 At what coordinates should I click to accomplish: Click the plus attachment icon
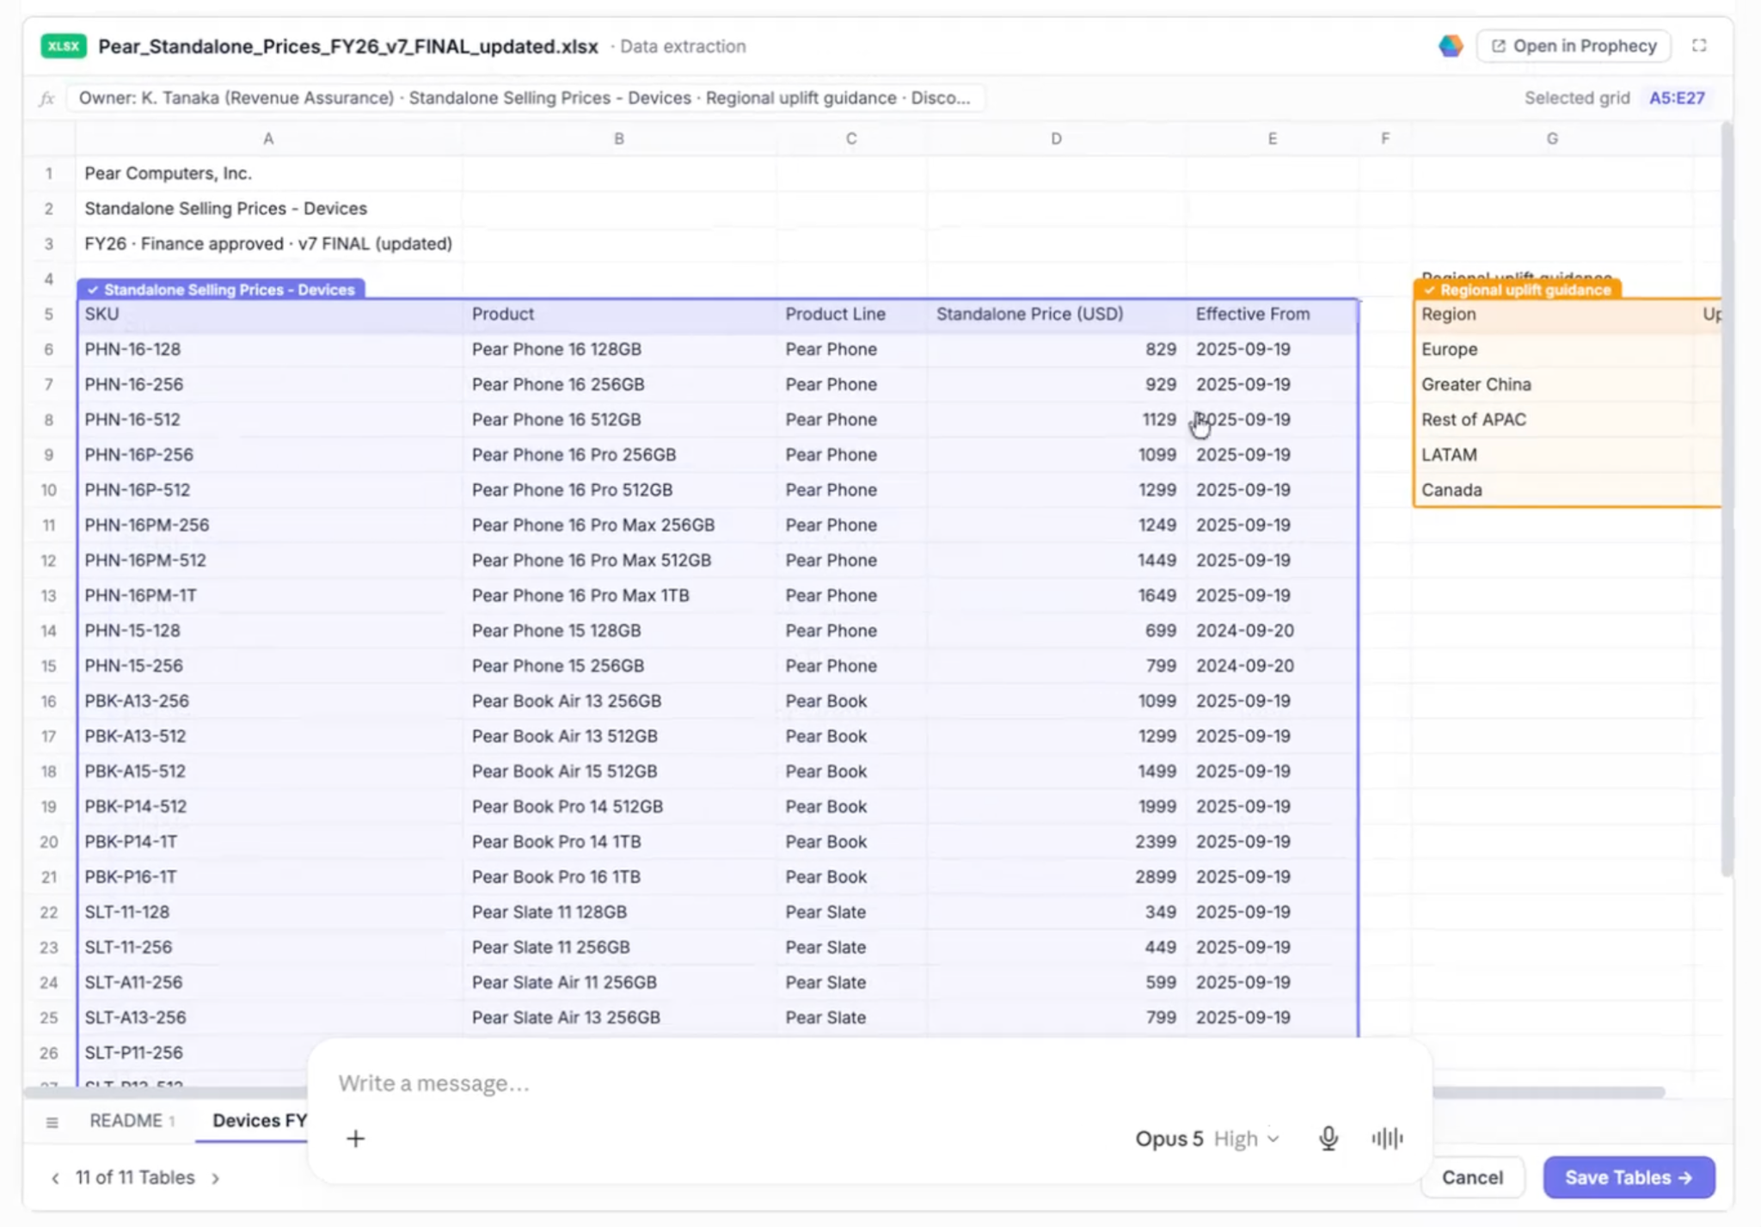click(x=355, y=1139)
